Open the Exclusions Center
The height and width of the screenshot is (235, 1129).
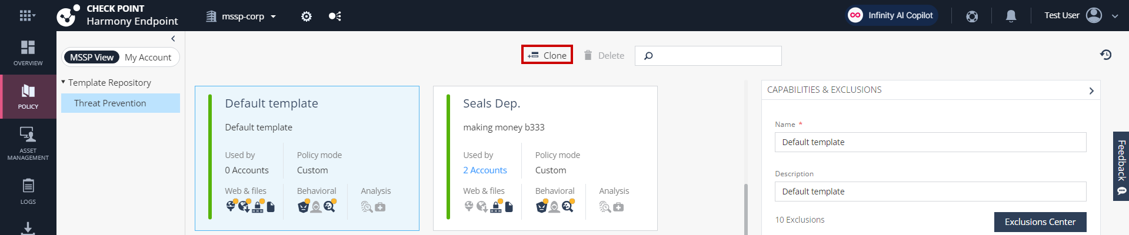coord(1040,222)
